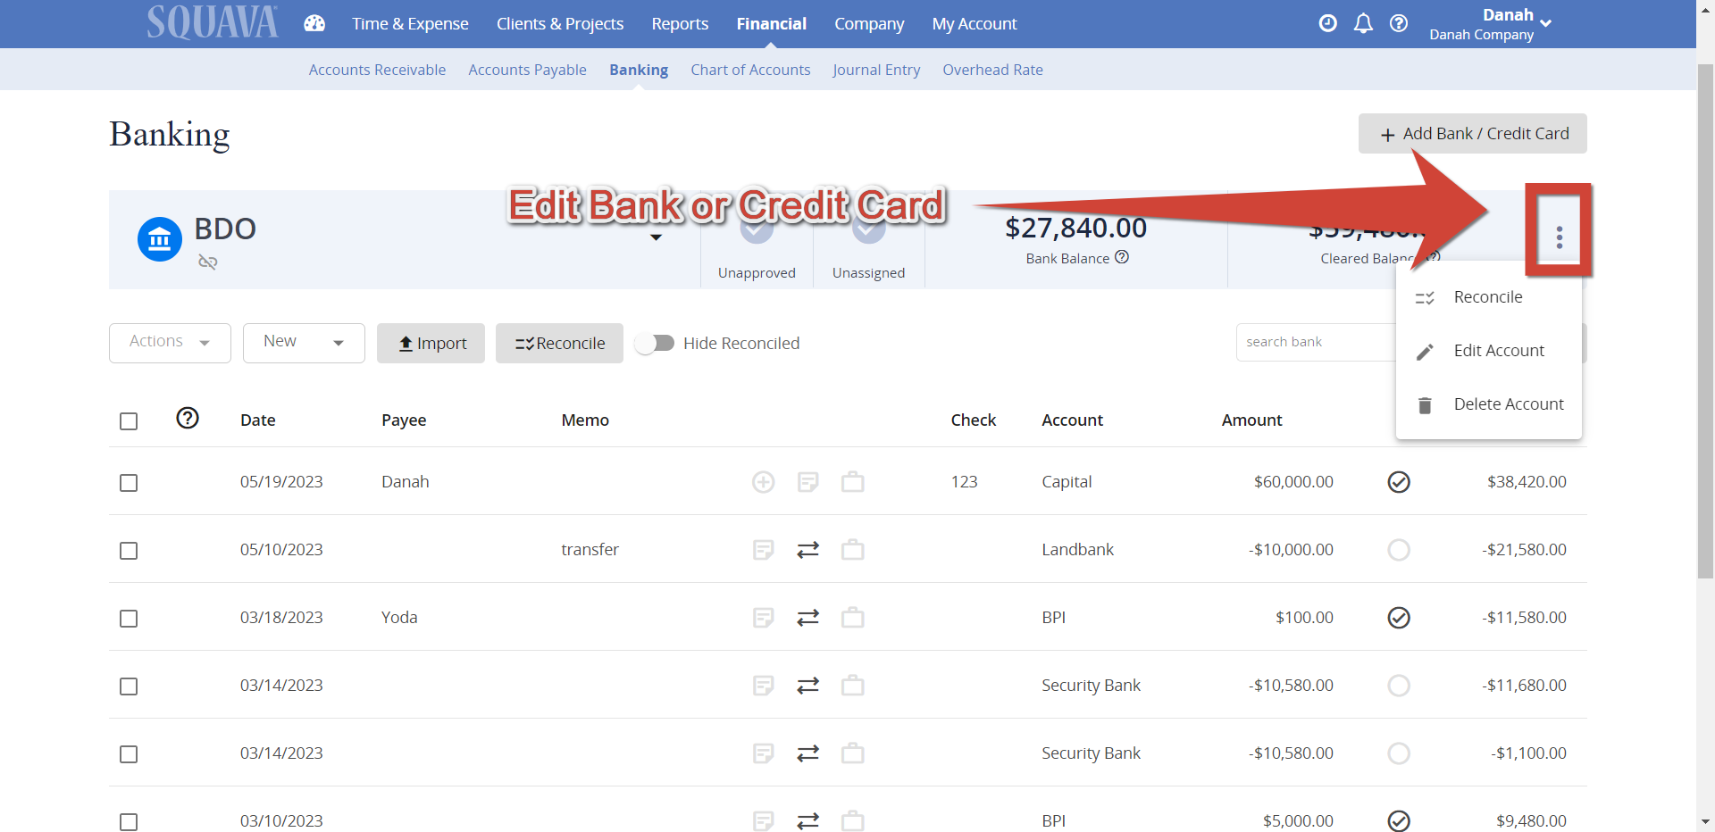Switch to the Chart of Accounts tab
1715x832 pixels.
[750, 70]
